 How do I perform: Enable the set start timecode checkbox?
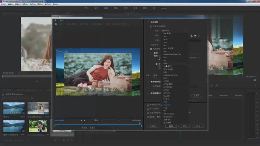[x=148, y=113]
